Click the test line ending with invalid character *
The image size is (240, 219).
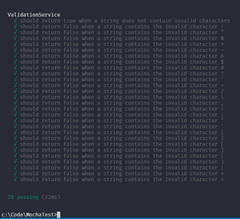coord(119,44)
